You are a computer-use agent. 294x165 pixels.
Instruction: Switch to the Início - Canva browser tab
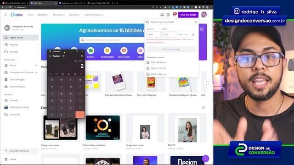pos(43,3)
